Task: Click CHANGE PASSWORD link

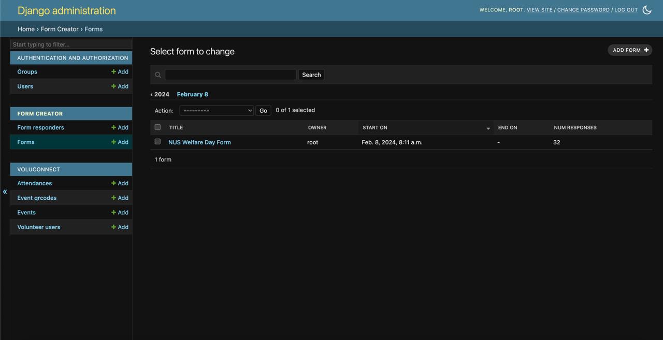Action: coord(583,10)
